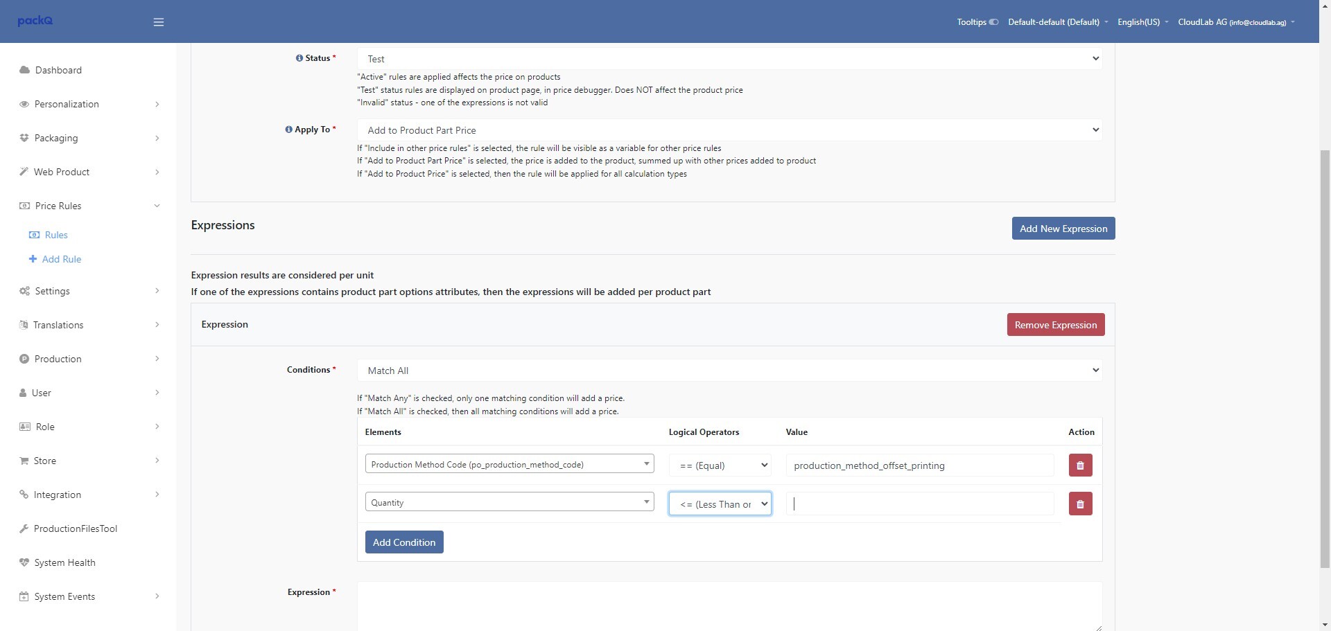The width and height of the screenshot is (1331, 631).
Task: Click the Integration link icon
Action: (24, 495)
